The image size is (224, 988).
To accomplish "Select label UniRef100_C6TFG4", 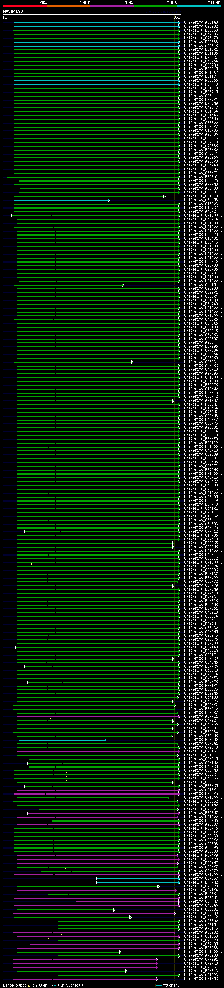I will click(x=201, y=111).
